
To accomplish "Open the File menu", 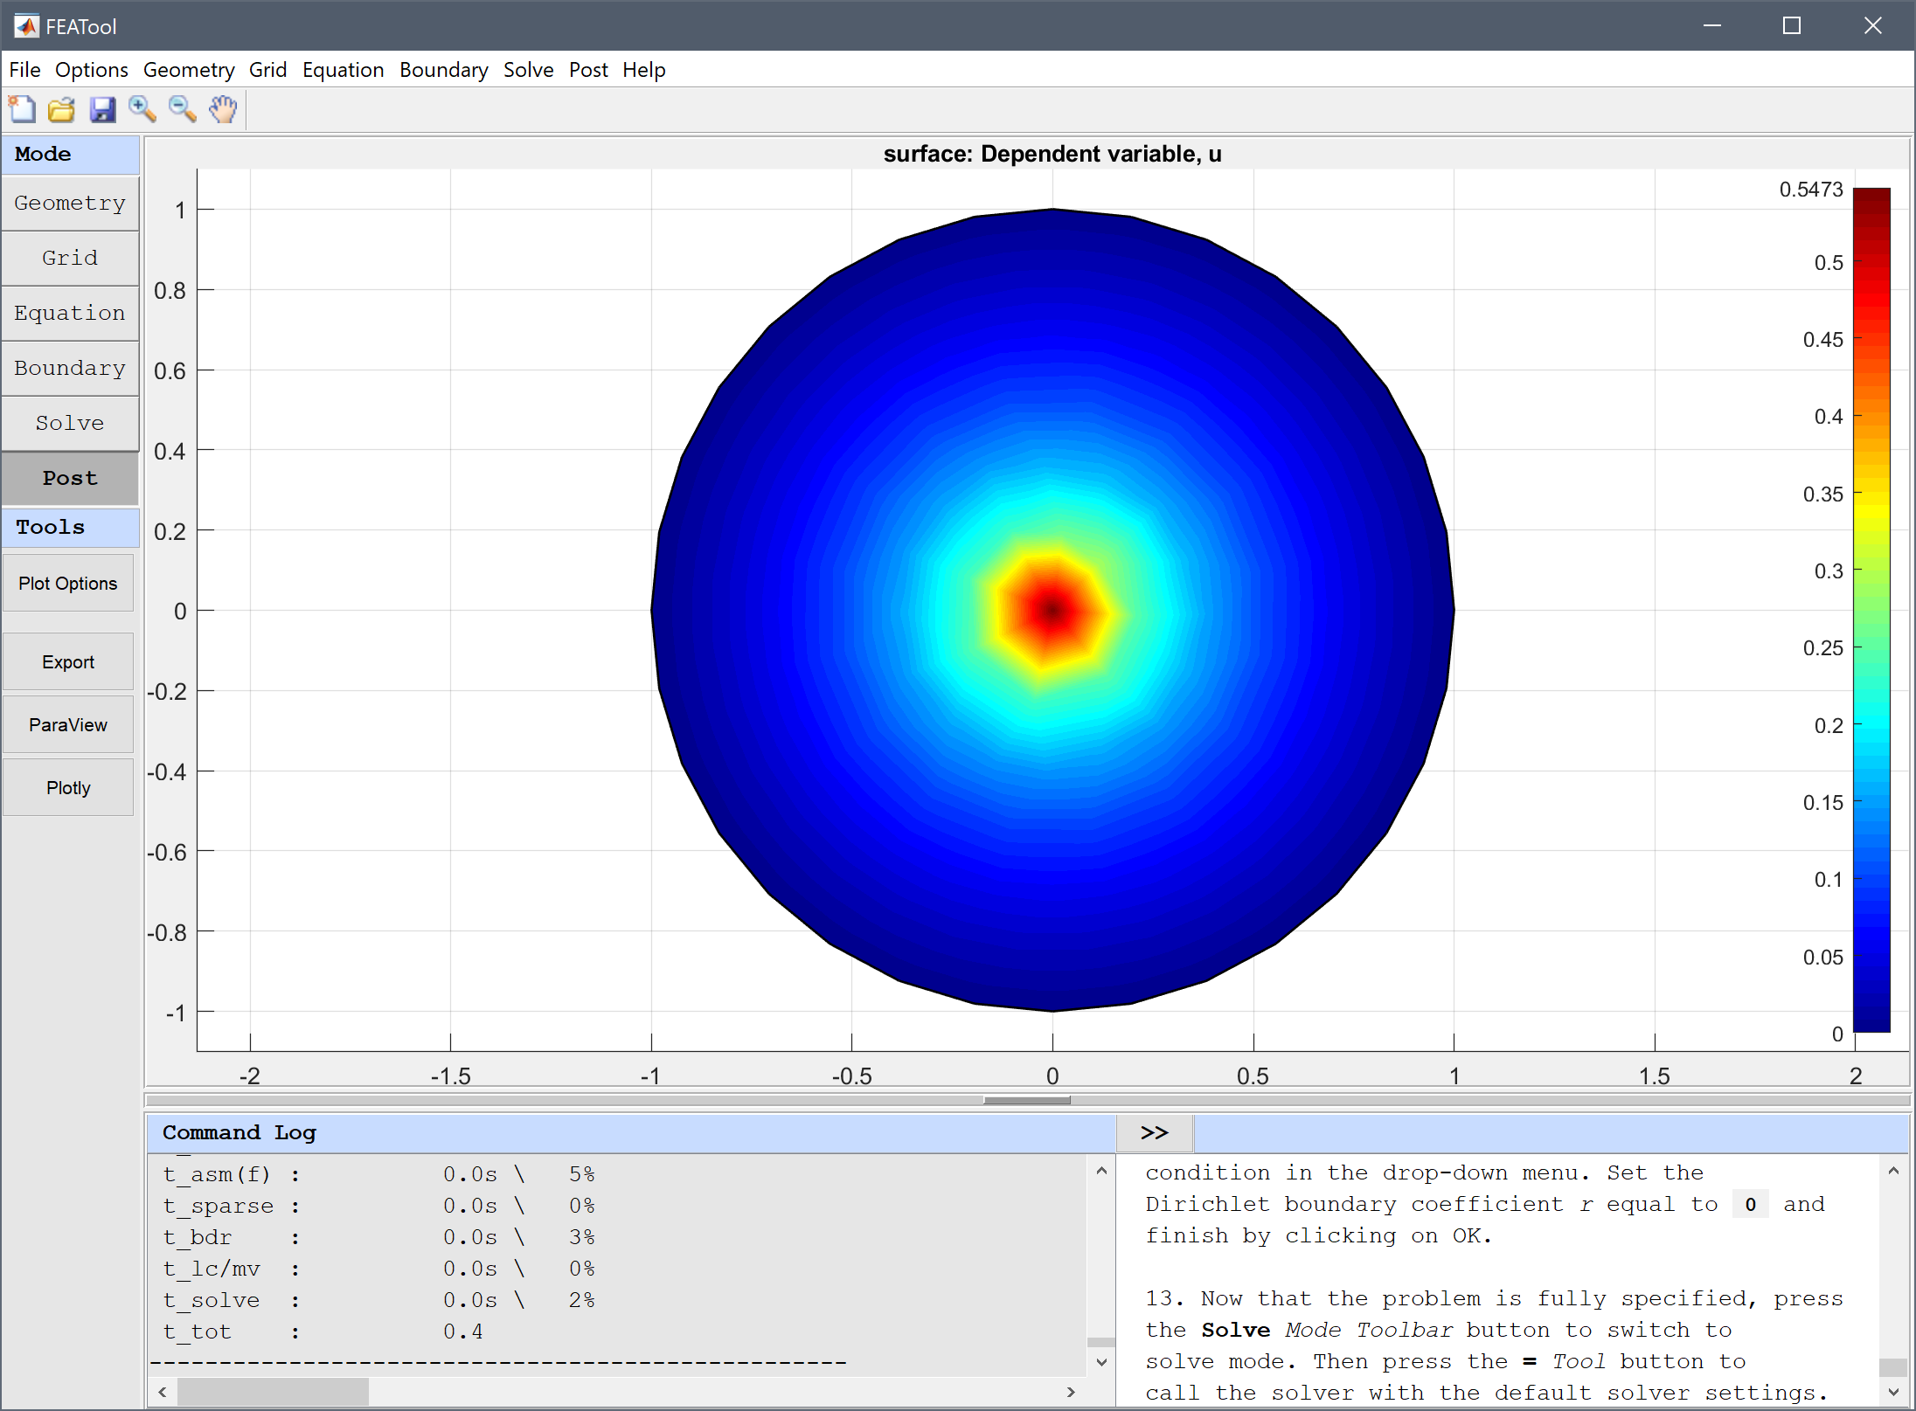I will [24, 70].
